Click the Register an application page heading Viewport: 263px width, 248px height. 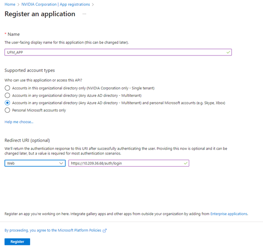point(40,14)
